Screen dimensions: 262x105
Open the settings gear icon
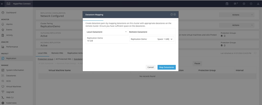click(244, 4)
